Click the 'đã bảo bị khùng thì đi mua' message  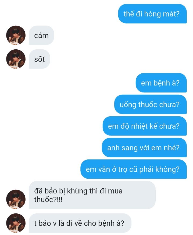(92, 195)
